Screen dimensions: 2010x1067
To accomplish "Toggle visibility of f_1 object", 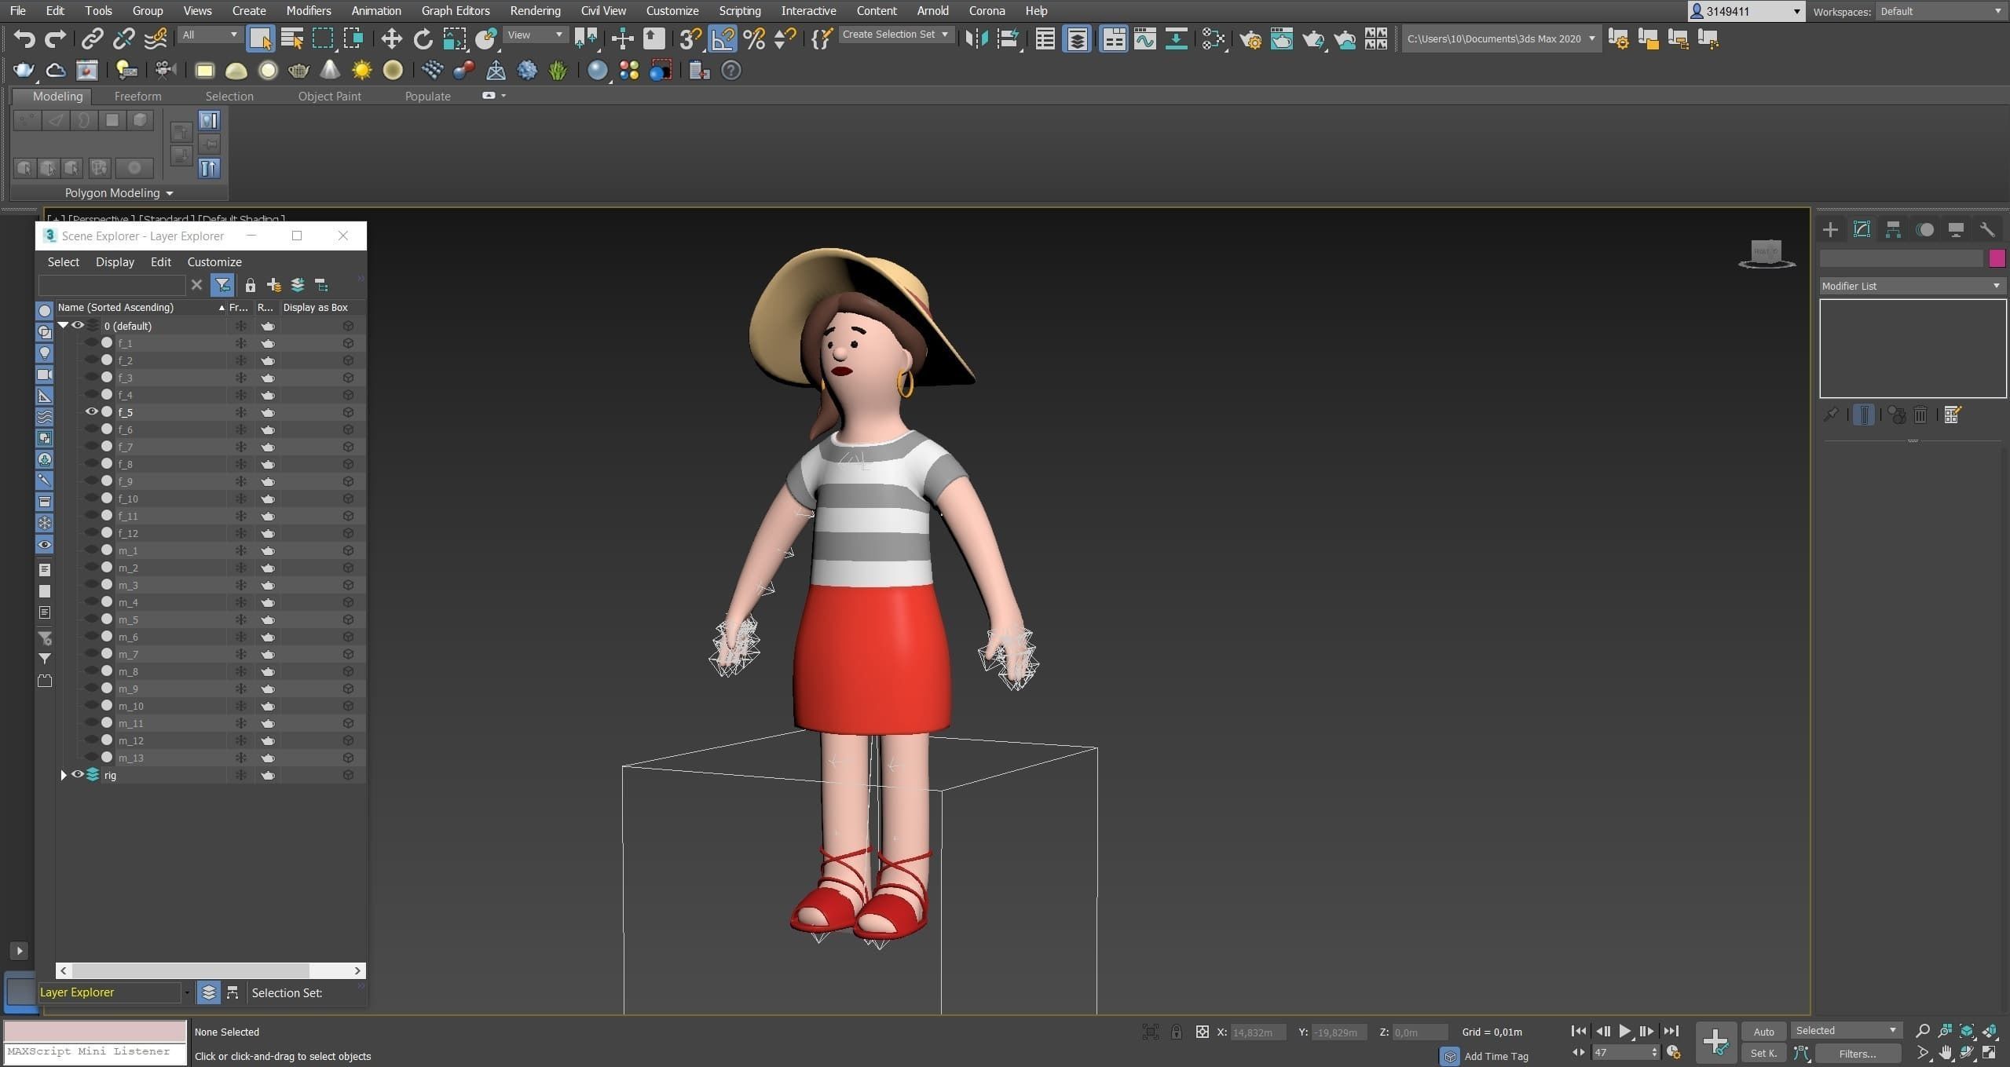I will [x=91, y=342].
